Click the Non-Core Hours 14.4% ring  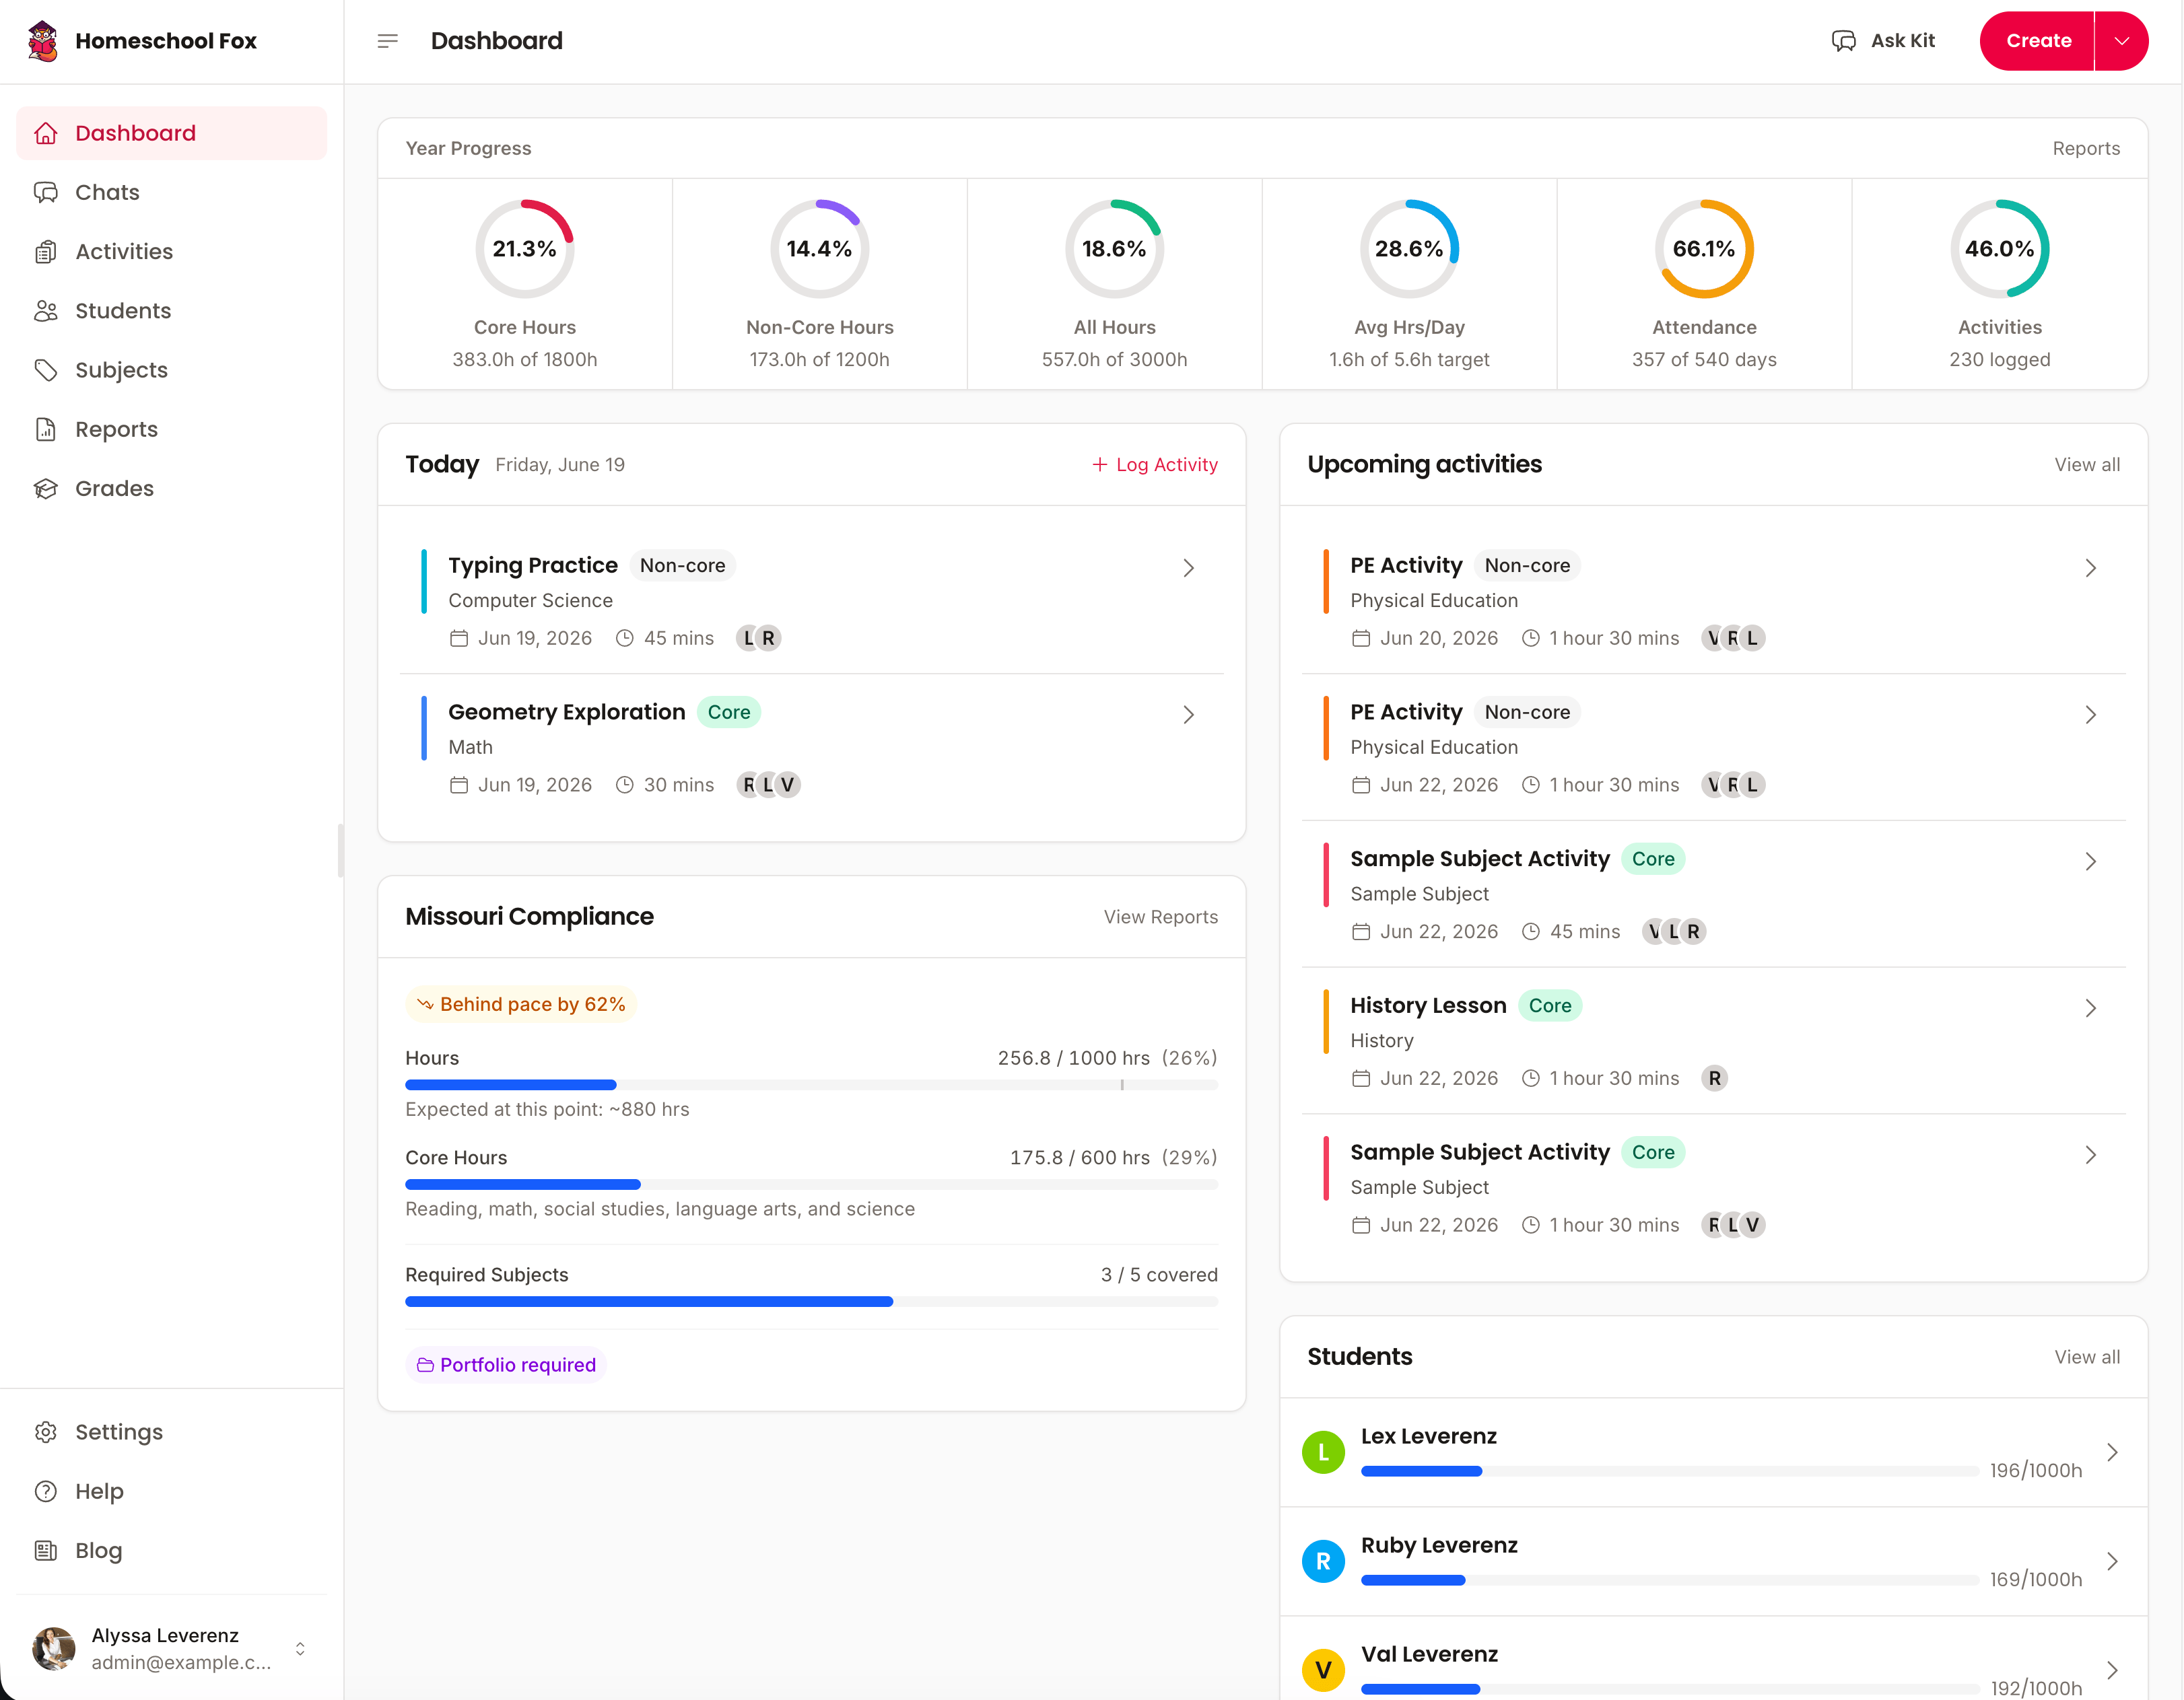click(819, 249)
